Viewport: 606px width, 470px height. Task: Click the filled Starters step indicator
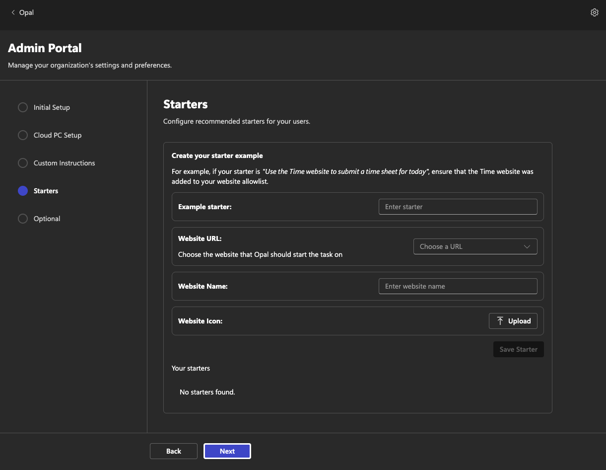[23, 191]
